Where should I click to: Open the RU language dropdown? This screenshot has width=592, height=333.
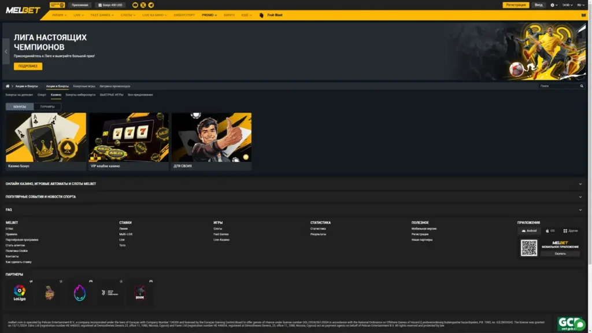coord(581,5)
